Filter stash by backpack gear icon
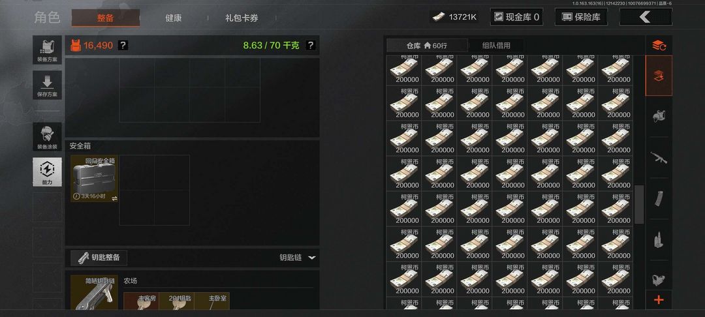The image size is (705, 317). pos(659,116)
